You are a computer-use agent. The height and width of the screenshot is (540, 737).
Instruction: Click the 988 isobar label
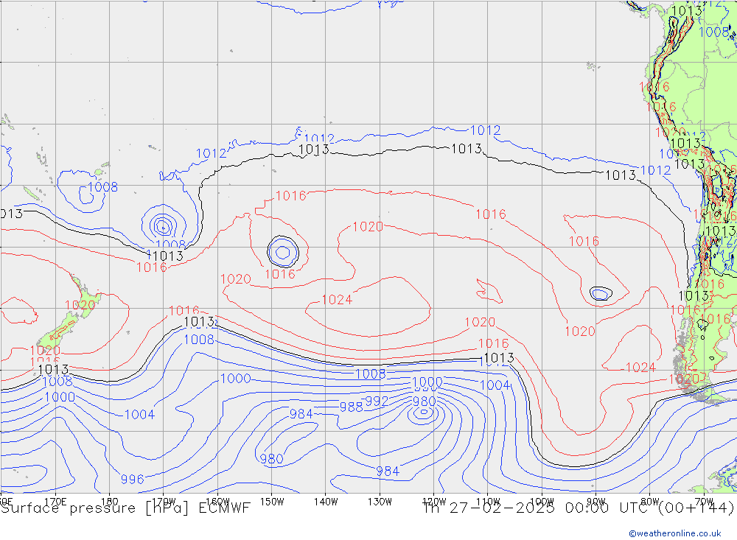(351, 407)
